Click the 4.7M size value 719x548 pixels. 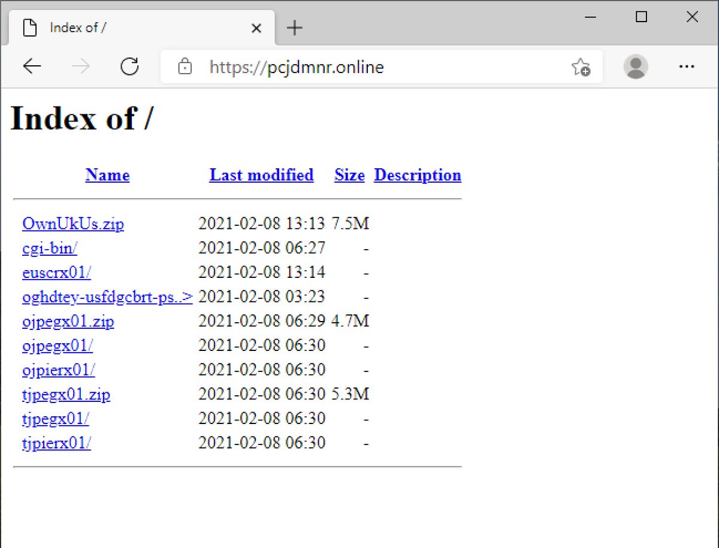point(351,322)
